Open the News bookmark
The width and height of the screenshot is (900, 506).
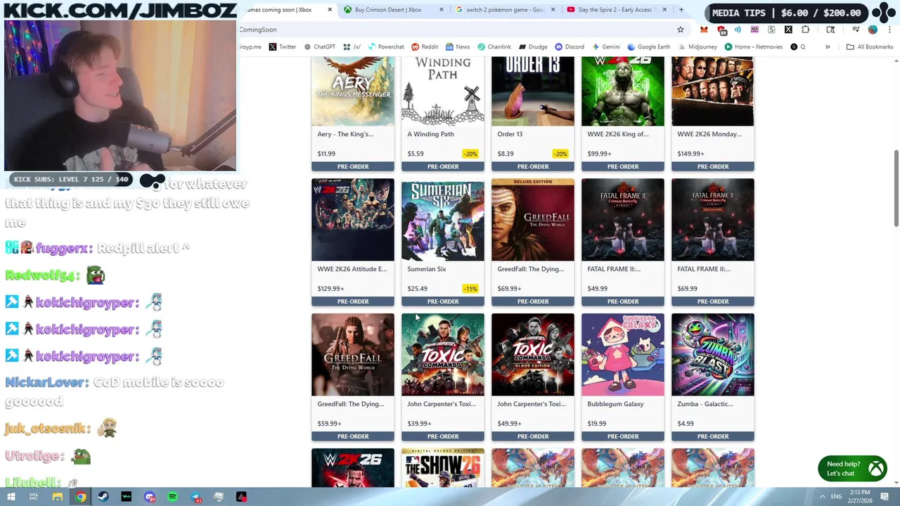(x=457, y=47)
